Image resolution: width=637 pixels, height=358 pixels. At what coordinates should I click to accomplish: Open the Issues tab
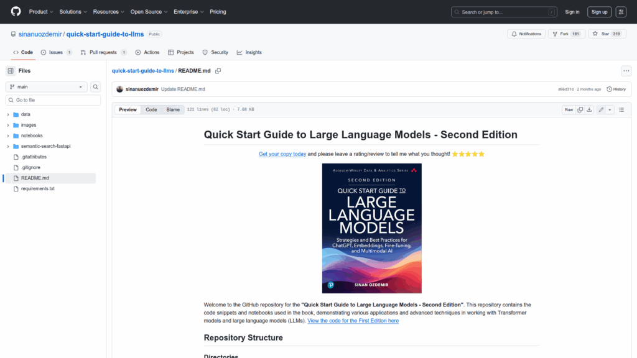pyautogui.click(x=56, y=52)
